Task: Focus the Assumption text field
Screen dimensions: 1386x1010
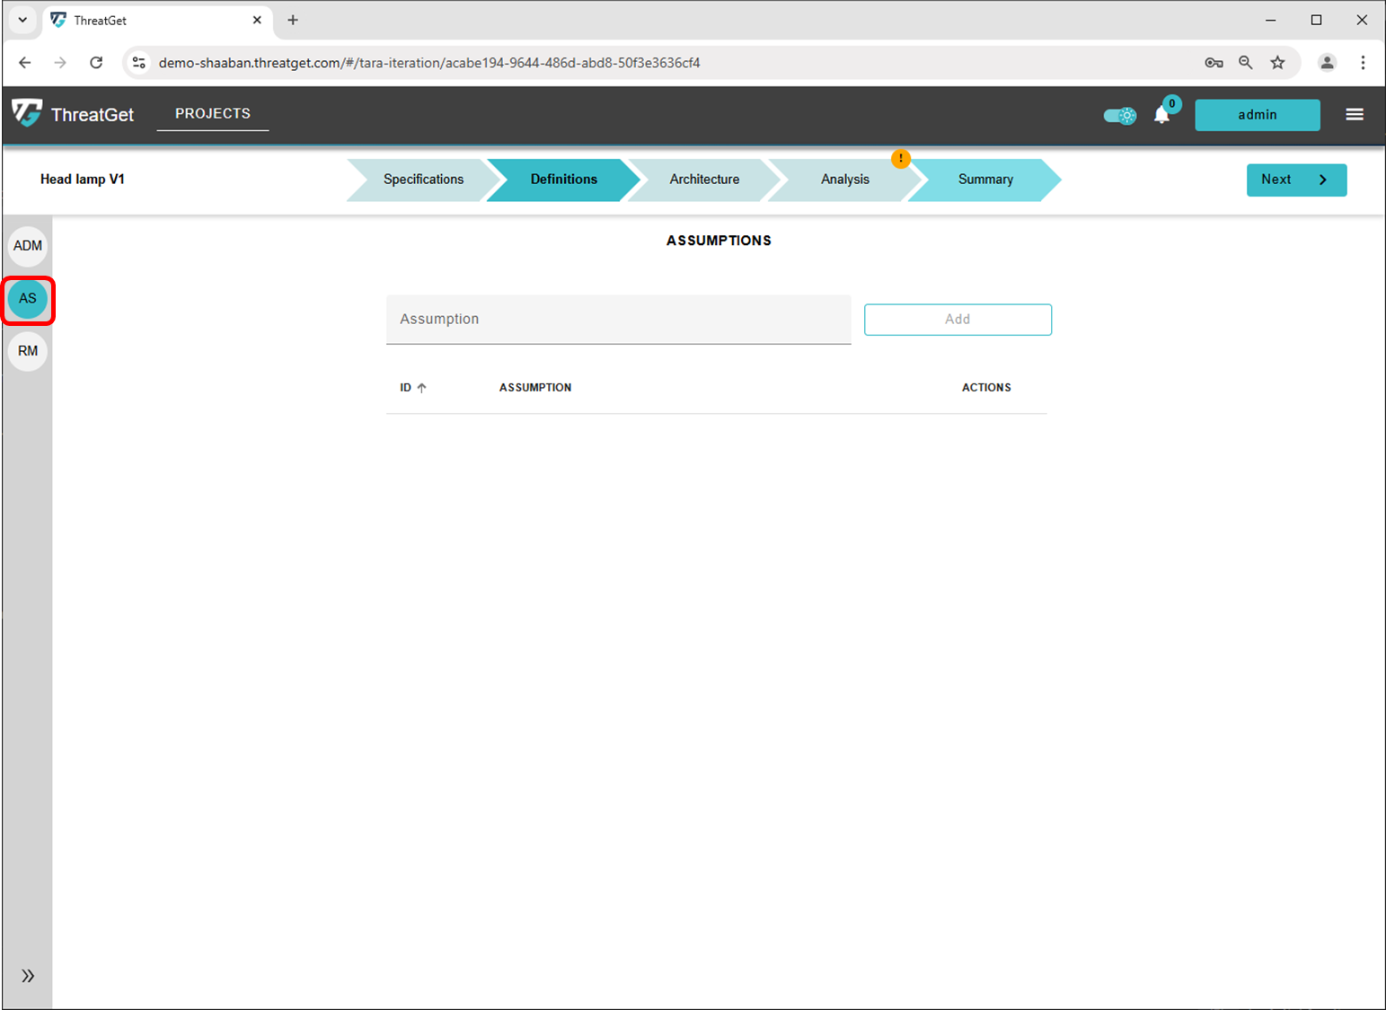Action: tap(618, 320)
